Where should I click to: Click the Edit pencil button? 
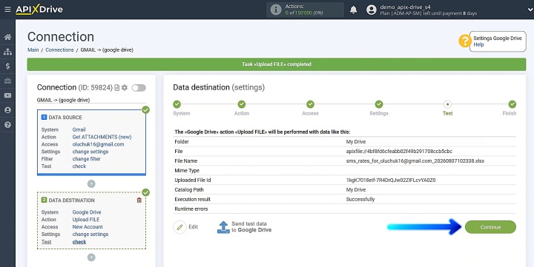coord(185,227)
